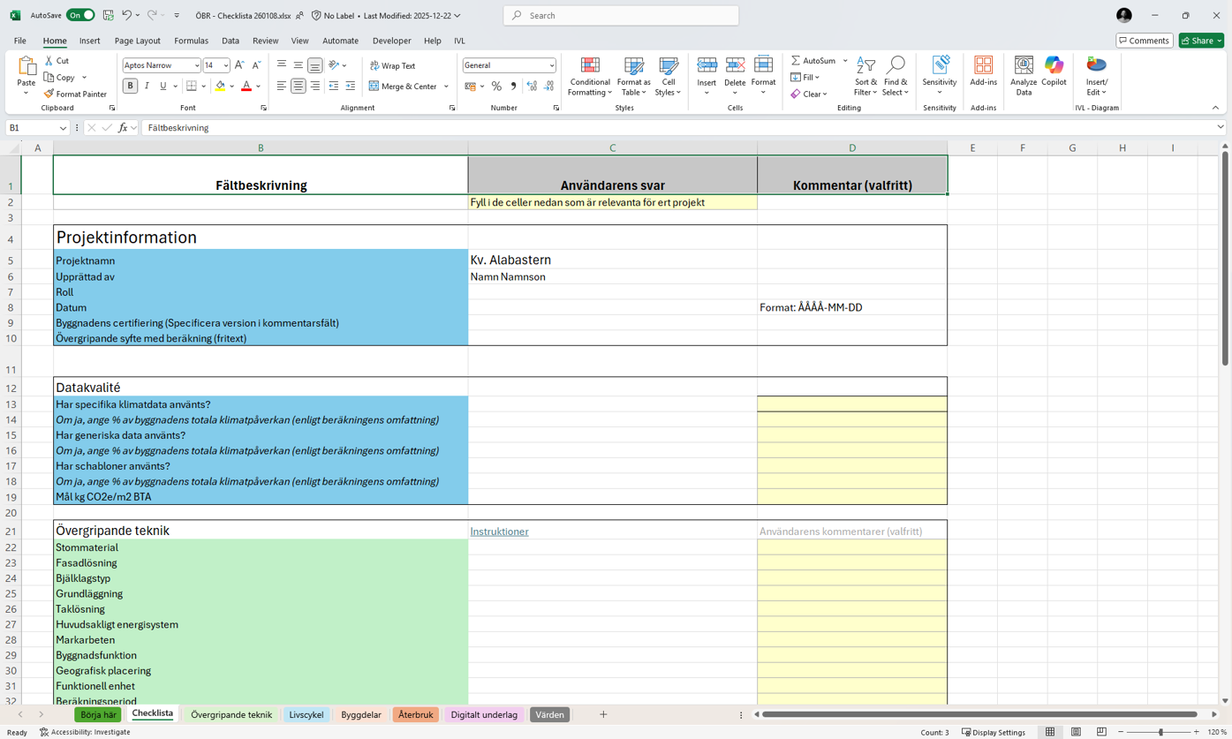Click the AutoSum sigma icon
This screenshot has width=1232, height=739.
(796, 61)
